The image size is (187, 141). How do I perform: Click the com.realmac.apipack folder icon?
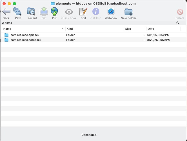click(x=6, y=35)
